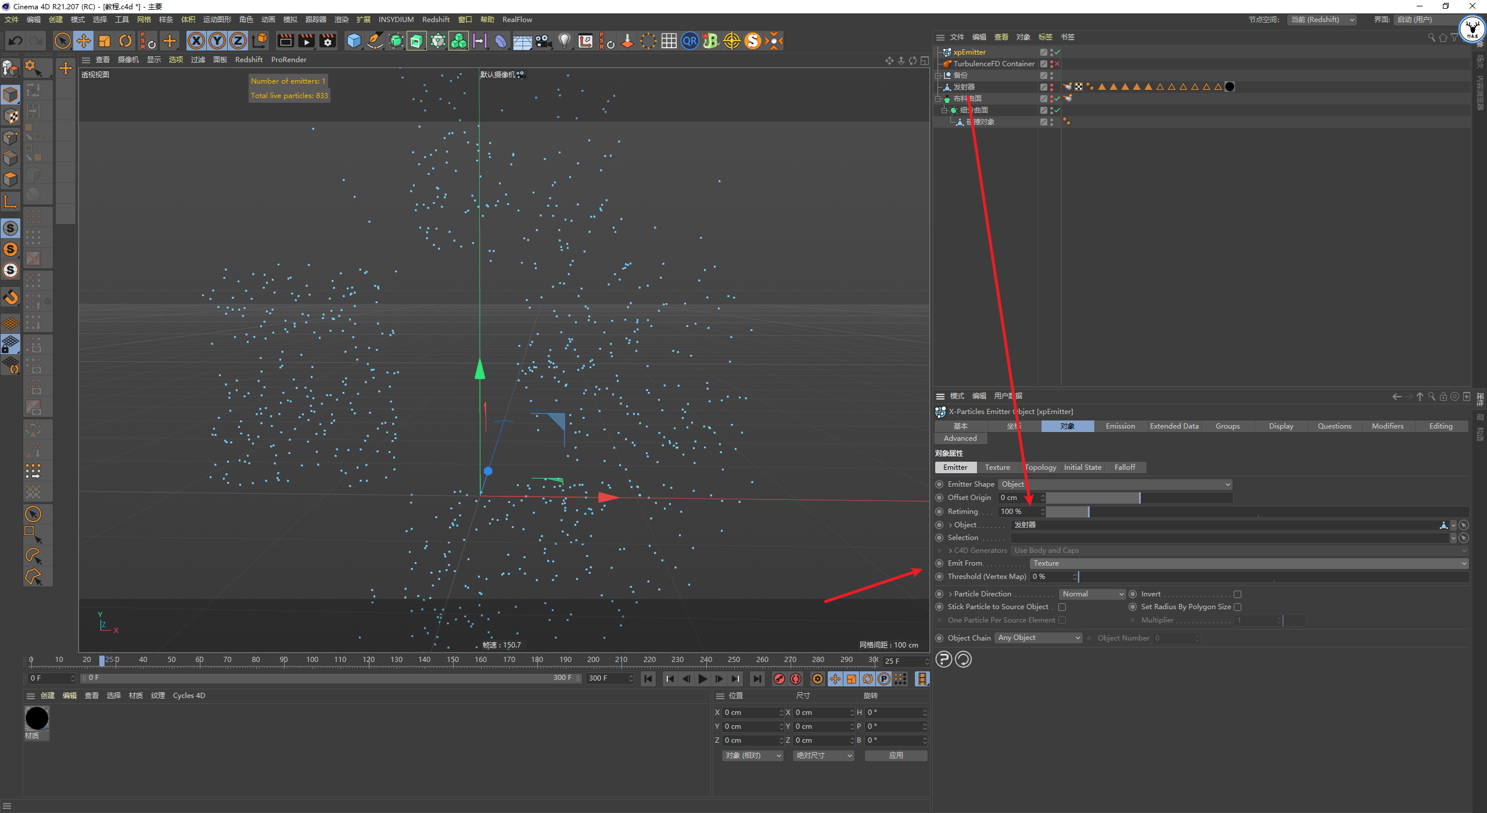This screenshot has height=813, width=1487.
Task: Select the Rotate tool
Action: (x=125, y=41)
